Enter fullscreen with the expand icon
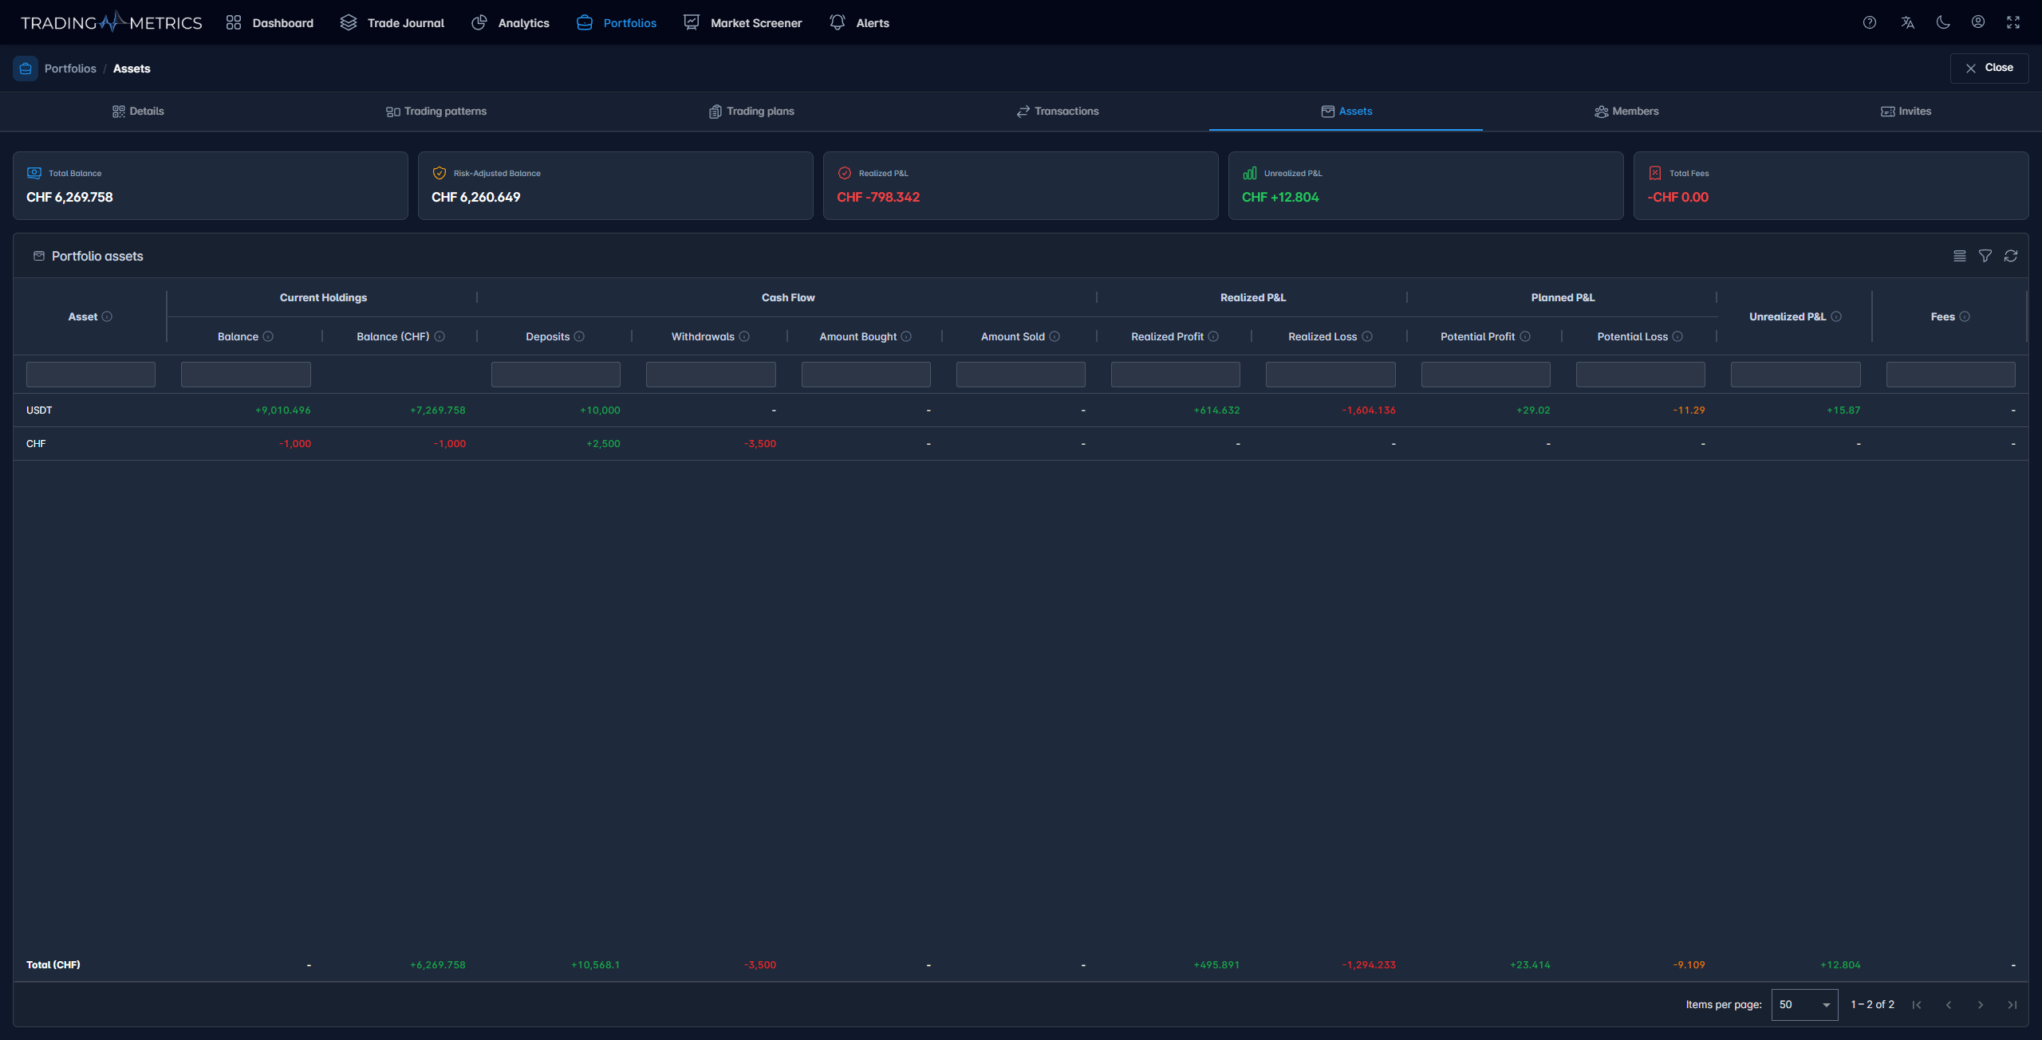This screenshot has height=1040, width=2042. point(2013,22)
